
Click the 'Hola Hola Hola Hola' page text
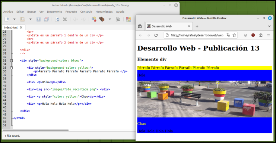pos(155,131)
